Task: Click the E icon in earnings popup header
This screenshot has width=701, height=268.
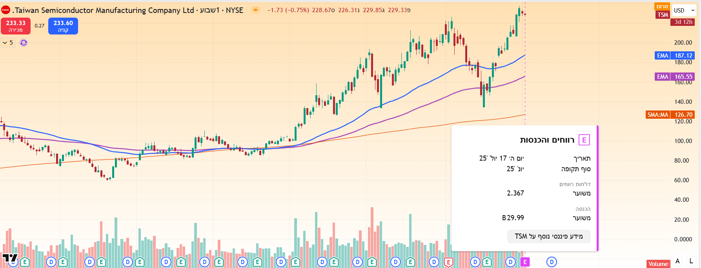Action: click(x=584, y=140)
